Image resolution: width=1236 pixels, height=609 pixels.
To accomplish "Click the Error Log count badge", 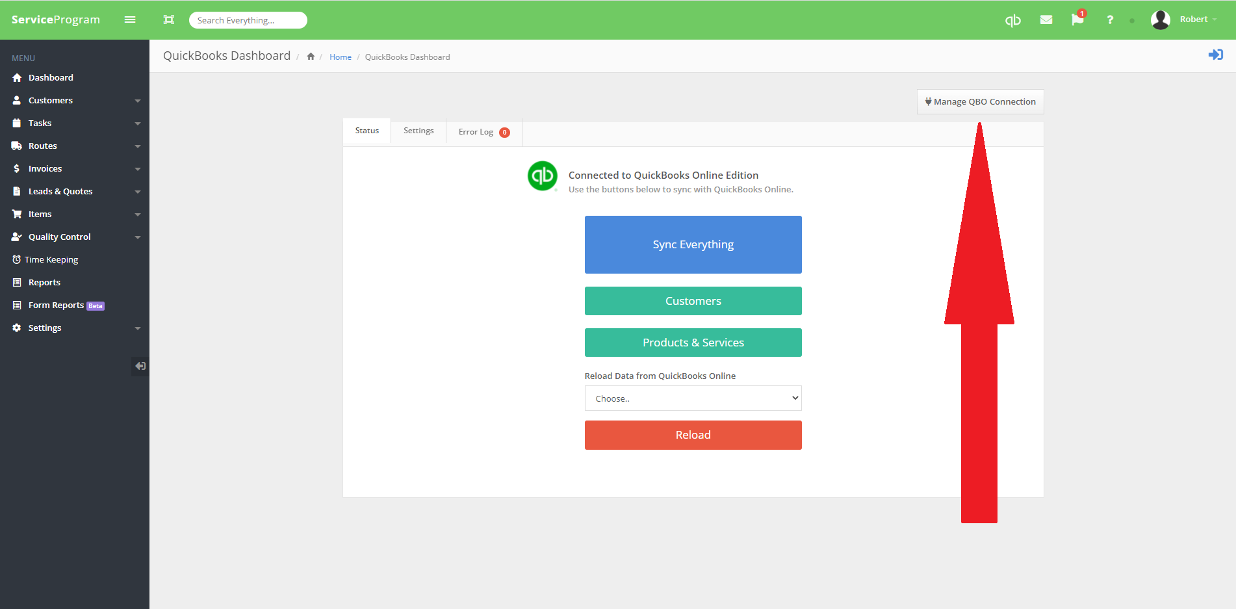I will pos(504,133).
